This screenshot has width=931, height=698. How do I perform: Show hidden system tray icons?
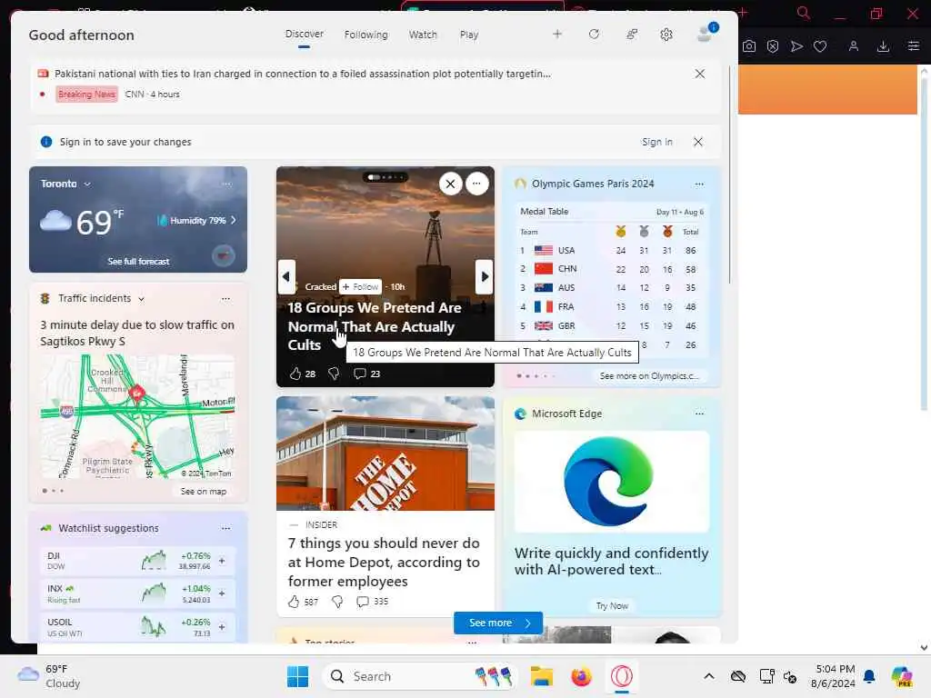709,676
